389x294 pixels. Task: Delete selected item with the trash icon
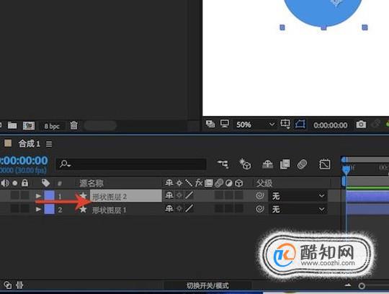coord(73,125)
